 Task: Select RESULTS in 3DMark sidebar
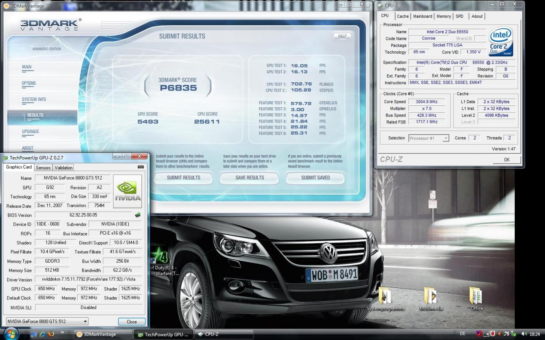42,117
